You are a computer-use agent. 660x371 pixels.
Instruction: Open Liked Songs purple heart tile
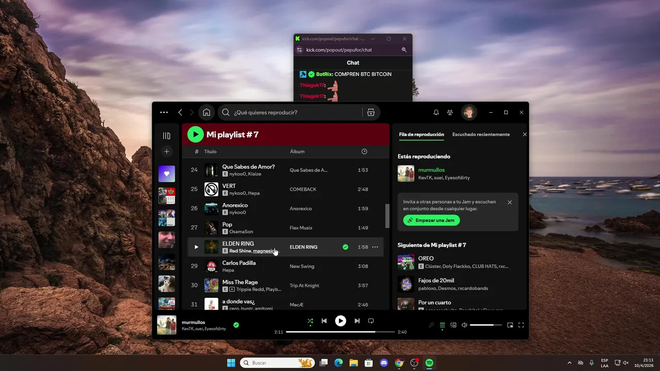tap(167, 174)
